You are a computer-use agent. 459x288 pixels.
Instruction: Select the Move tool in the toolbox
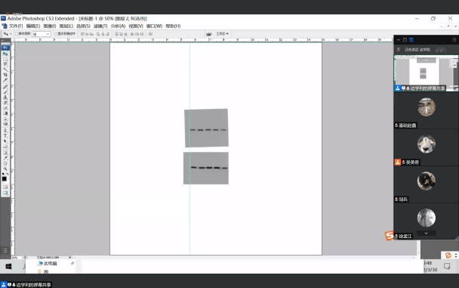coord(5,54)
